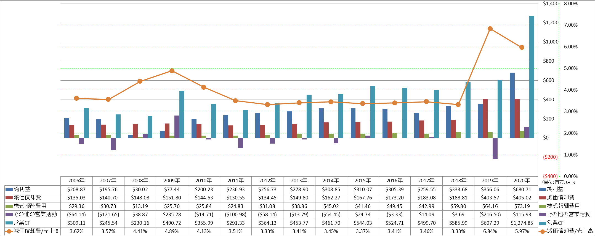Click the 2012年 column header
The height and width of the screenshot is (236, 595).
267,181
